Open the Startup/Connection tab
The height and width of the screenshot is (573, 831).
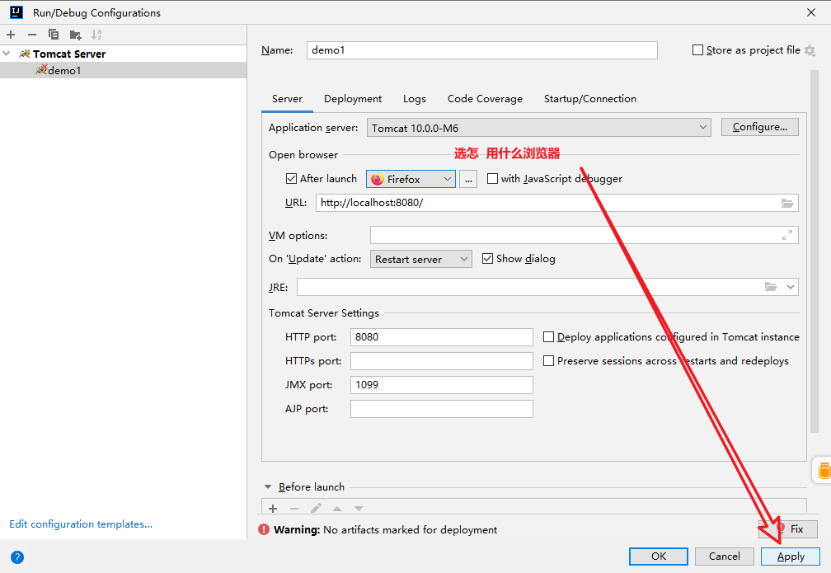pos(590,99)
